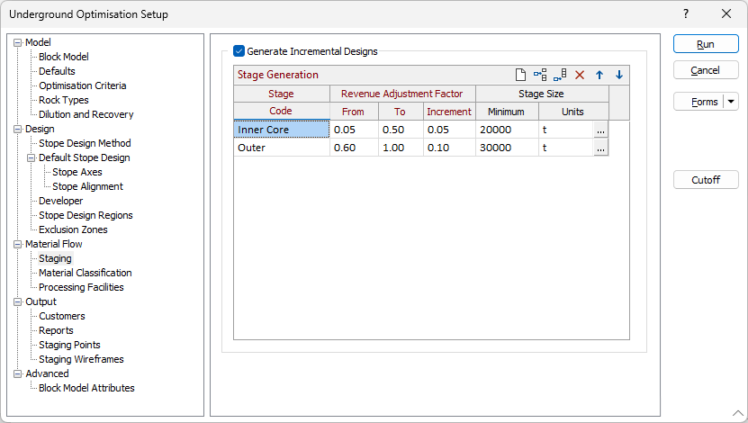
Task: Open the units ellipsis for Inner Core row
Action: (x=600, y=130)
